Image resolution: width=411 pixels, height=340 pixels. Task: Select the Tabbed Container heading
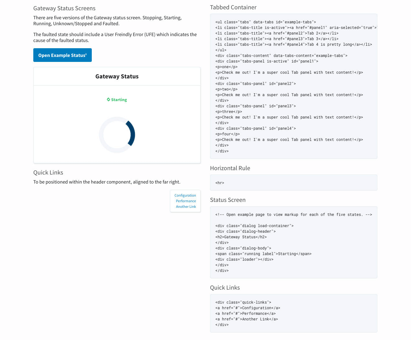[x=233, y=7]
